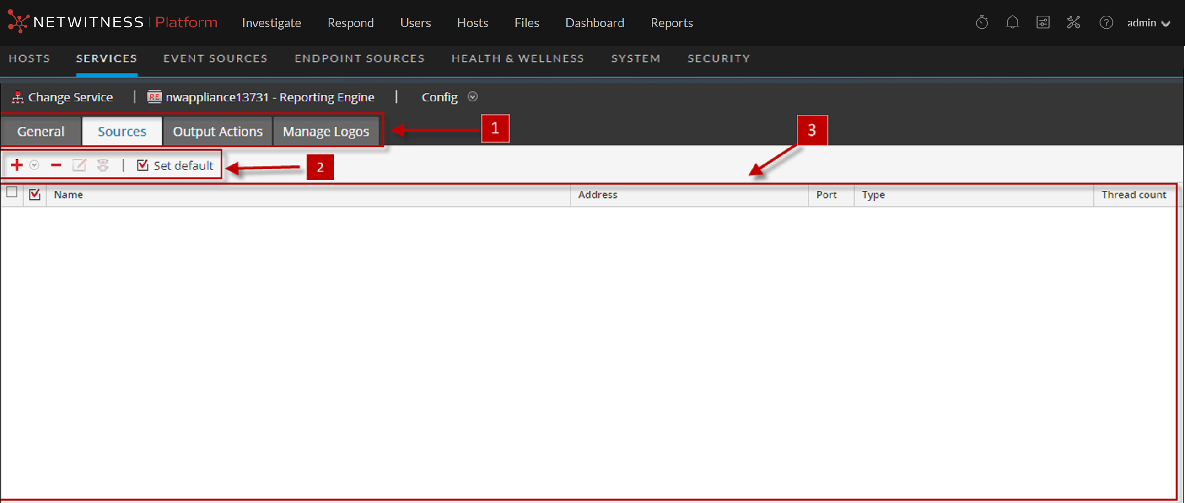
Task: Open the Manage Logos tab
Action: click(x=326, y=132)
